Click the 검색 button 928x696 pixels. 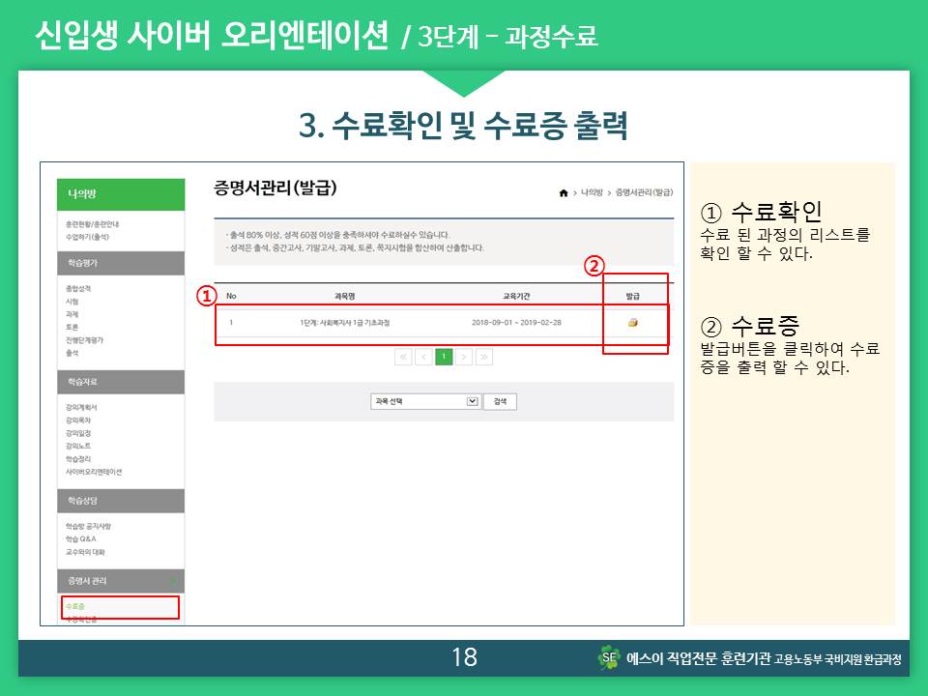click(x=500, y=401)
